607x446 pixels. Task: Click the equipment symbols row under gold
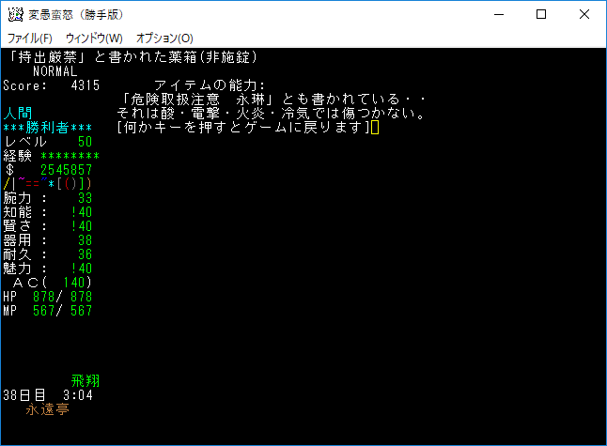[48, 183]
